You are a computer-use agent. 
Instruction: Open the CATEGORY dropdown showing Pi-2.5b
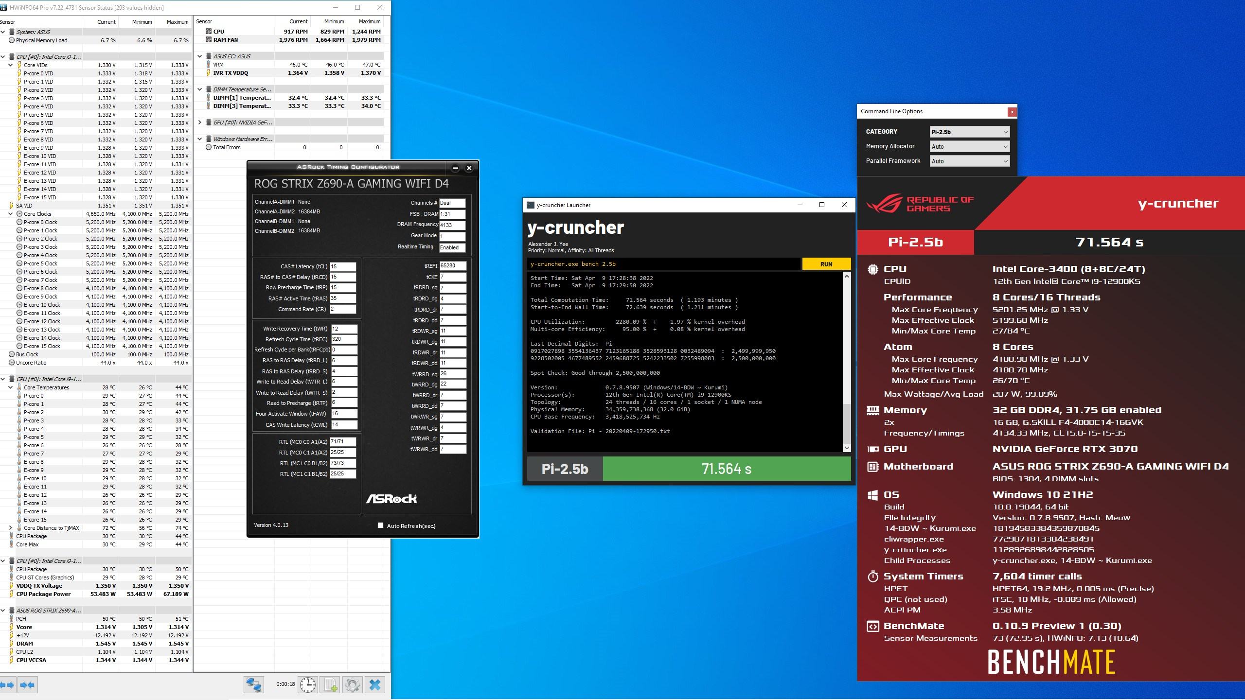pos(969,132)
